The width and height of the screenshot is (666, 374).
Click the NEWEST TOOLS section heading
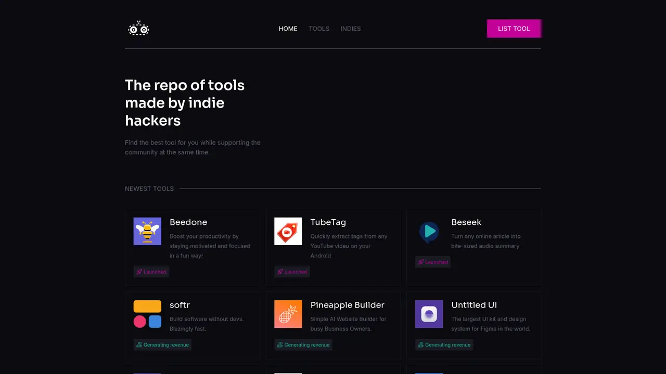tap(149, 189)
